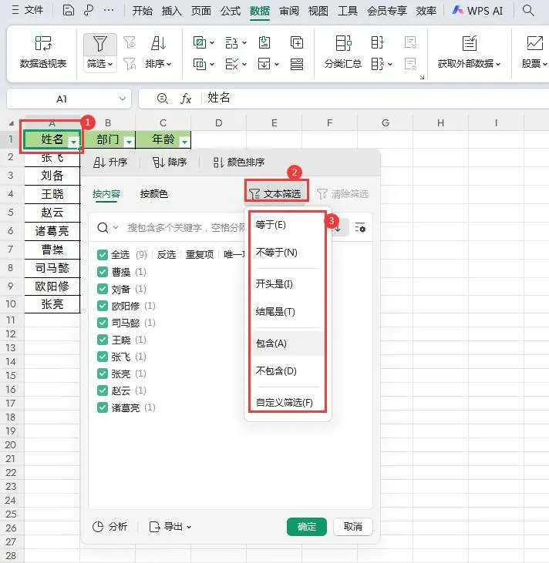Uncheck the 王晓 checkbox
This screenshot has height=563, width=549.
point(103,340)
